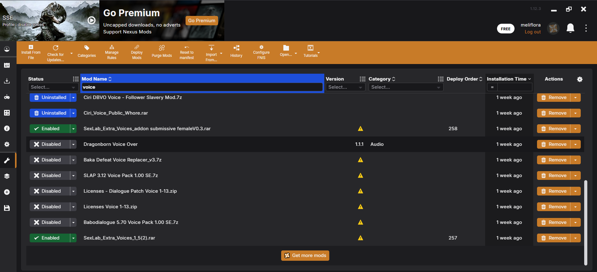Screen dimensions: 597x272
Task: Click the FREE account badge
Action: coord(505,29)
